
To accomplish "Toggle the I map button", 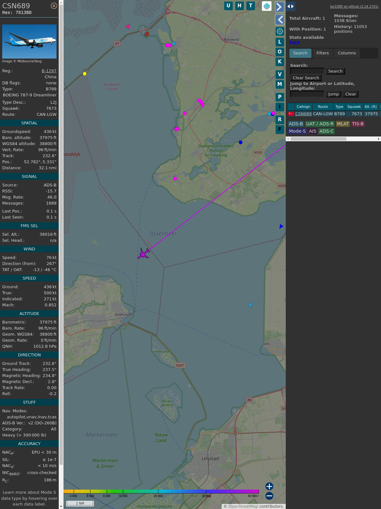I will click(280, 107).
